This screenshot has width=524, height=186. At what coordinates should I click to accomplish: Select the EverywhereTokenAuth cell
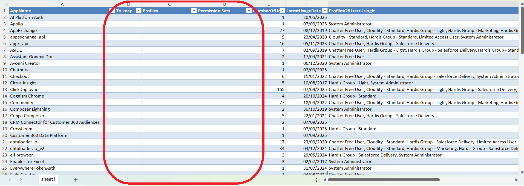pyautogui.click(x=62, y=168)
